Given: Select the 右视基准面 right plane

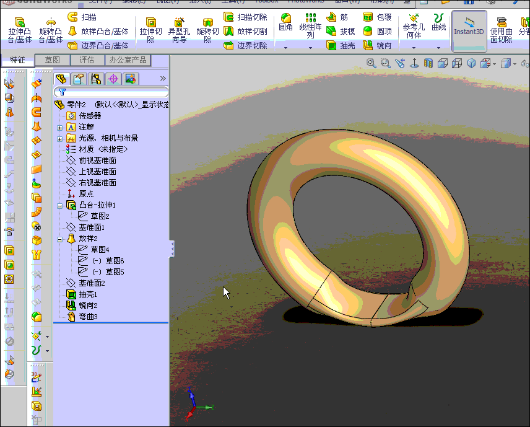Looking at the screenshot, I should coord(91,183).
